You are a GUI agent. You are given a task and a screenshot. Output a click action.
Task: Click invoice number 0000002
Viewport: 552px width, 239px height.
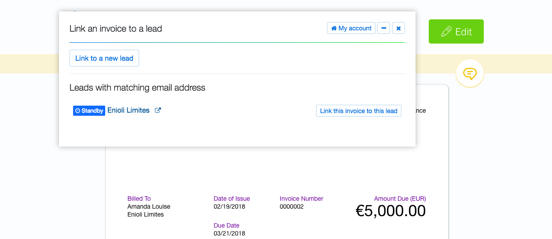(291, 206)
